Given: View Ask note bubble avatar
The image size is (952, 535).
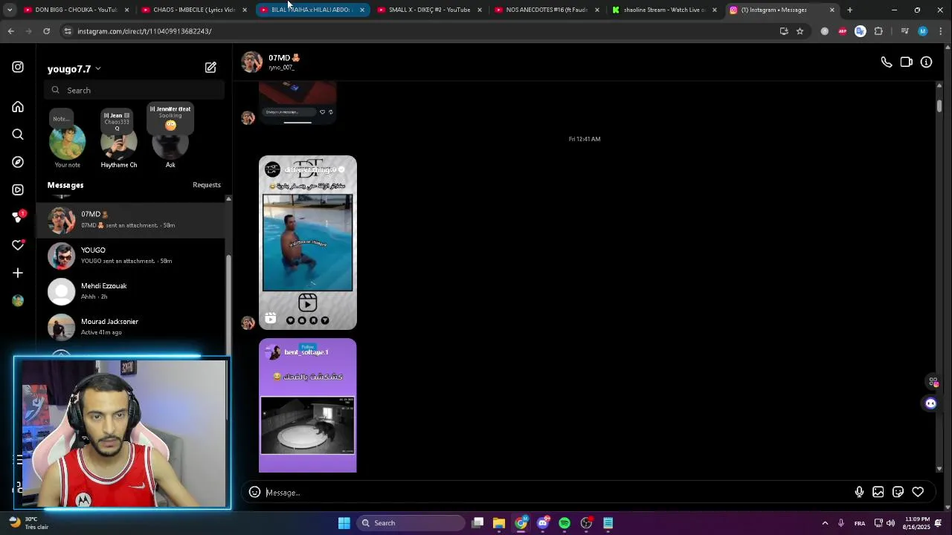Looking at the screenshot, I should pyautogui.click(x=170, y=143).
